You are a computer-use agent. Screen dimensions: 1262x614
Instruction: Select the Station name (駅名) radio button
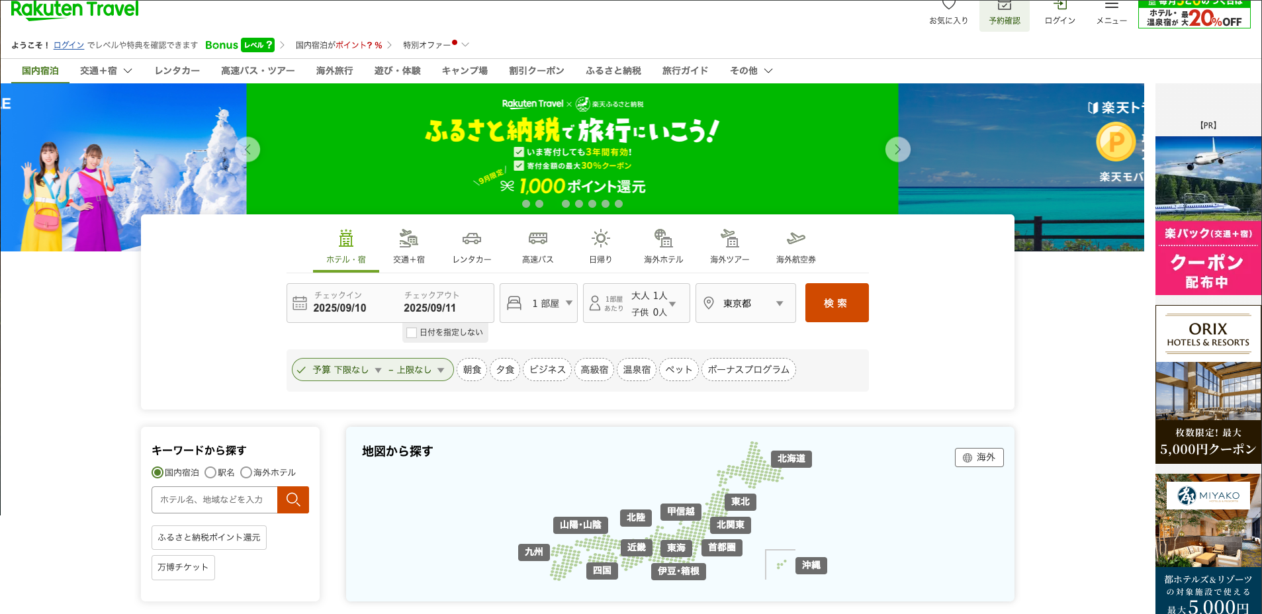[x=210, y=472]
